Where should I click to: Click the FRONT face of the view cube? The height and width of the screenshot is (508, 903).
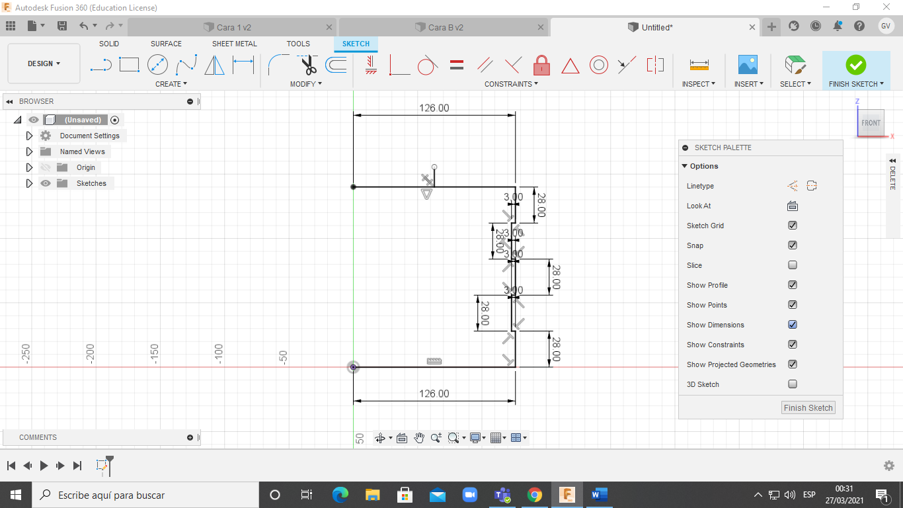[870, 123]
